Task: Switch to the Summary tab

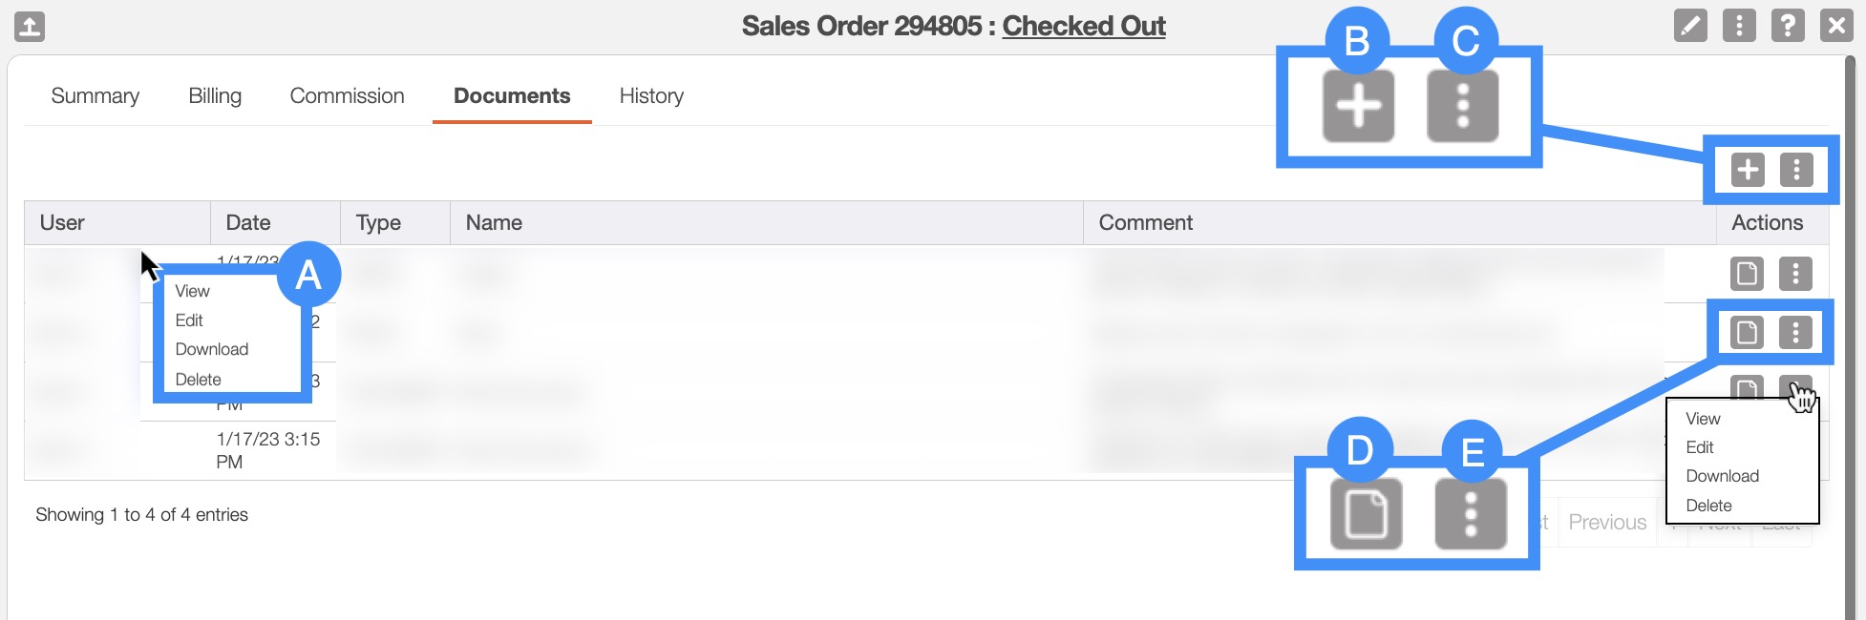Action: 95,95
